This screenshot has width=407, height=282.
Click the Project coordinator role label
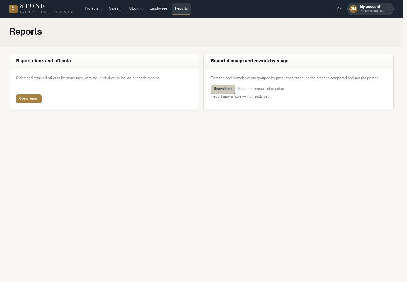click(373, 11)
